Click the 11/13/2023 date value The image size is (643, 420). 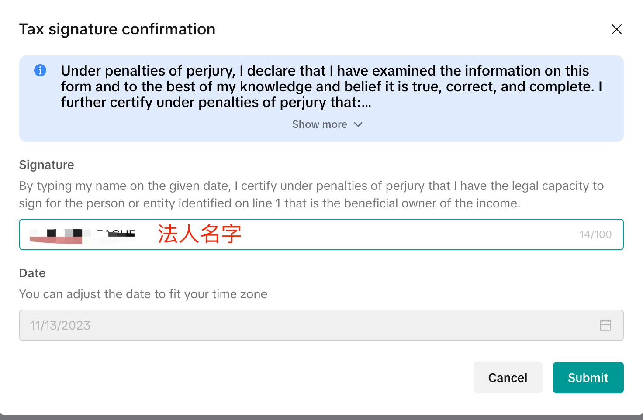point(60,325)
